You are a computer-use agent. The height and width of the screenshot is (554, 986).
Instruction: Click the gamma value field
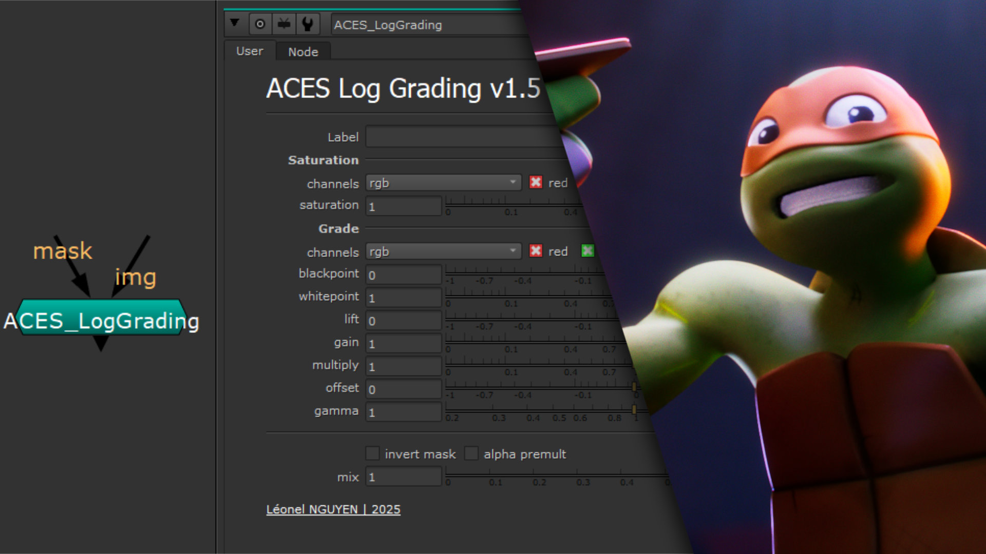[x=403, y=412]
